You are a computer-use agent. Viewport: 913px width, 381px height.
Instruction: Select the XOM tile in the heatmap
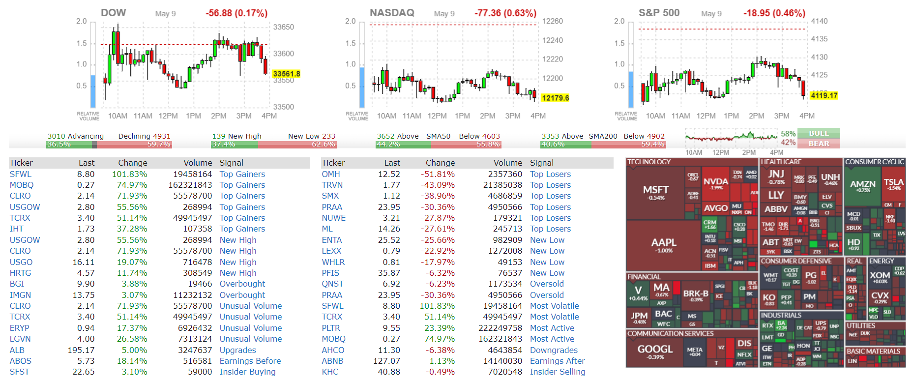pos(880,277)
